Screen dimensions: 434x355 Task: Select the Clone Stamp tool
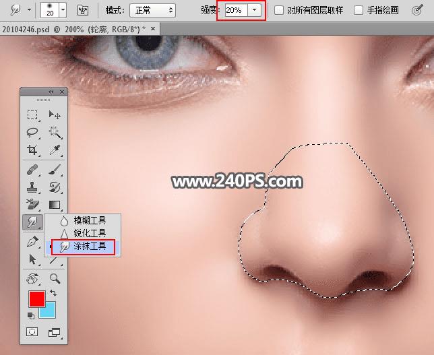pyautogui.click(x=32, y=187)
